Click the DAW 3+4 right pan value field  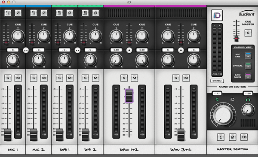193,50
